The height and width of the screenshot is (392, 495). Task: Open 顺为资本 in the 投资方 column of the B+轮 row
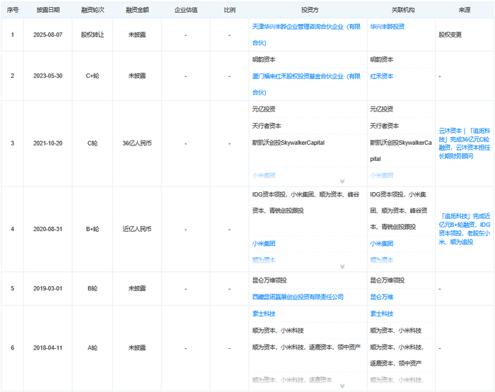coord(264,260)
